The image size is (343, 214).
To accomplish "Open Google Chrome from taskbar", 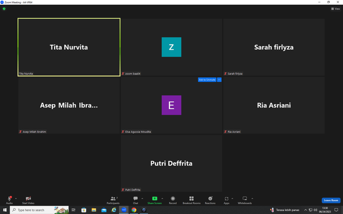I will (x=134, y=210).
